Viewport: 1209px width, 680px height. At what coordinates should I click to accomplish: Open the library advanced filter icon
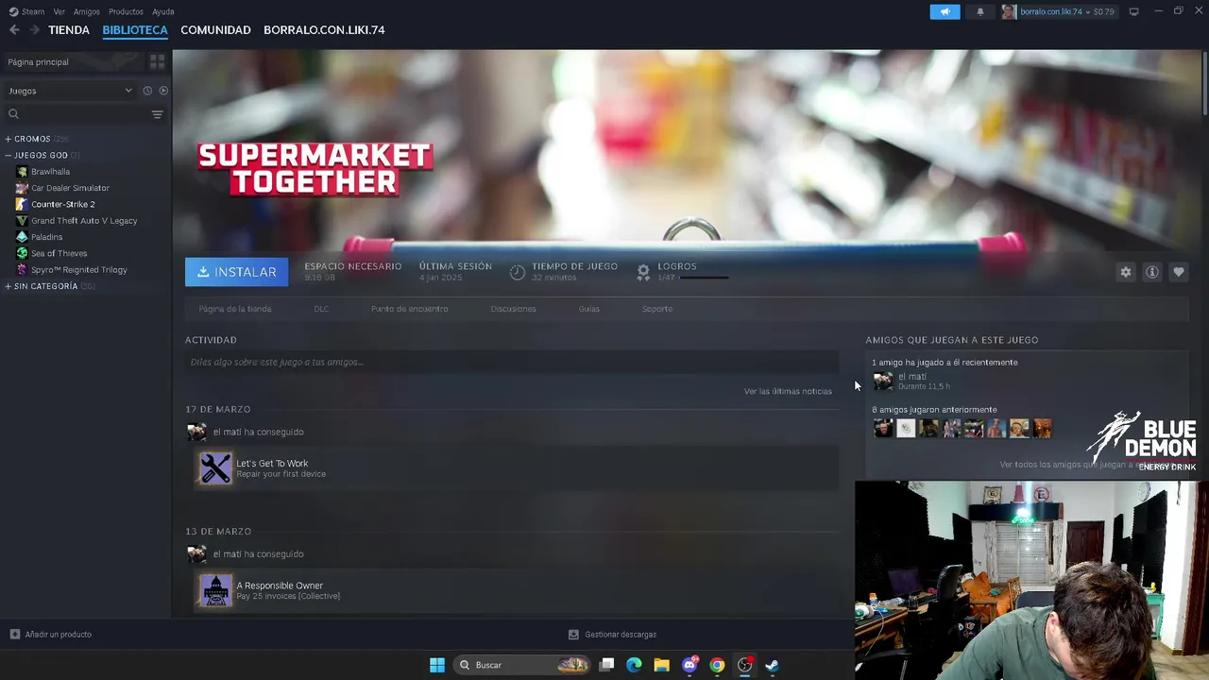[157, 114]
